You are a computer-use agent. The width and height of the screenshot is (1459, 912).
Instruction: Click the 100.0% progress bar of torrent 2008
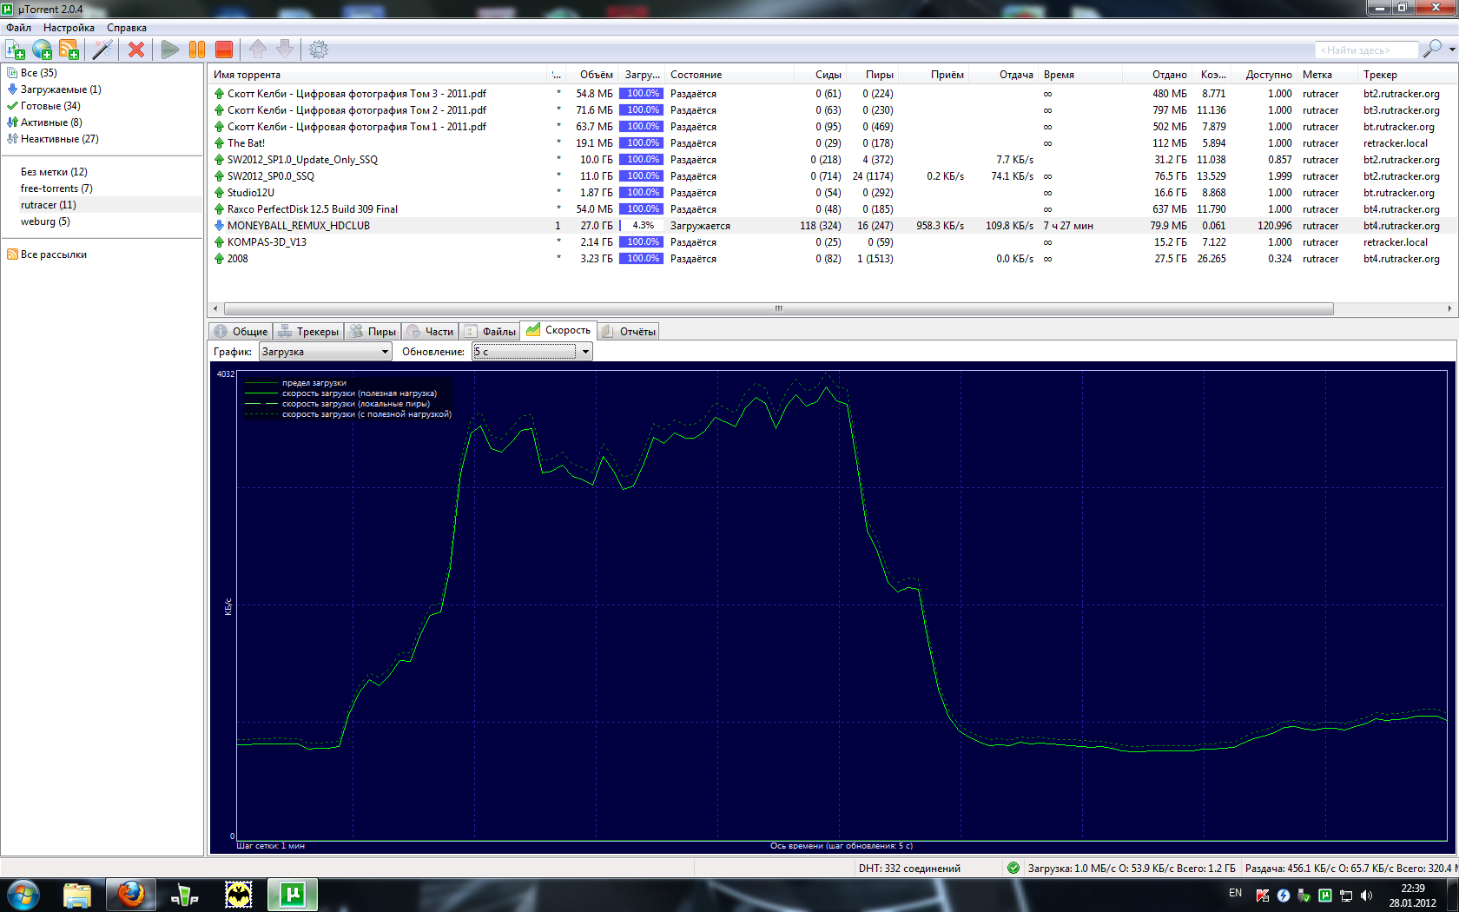642,259
